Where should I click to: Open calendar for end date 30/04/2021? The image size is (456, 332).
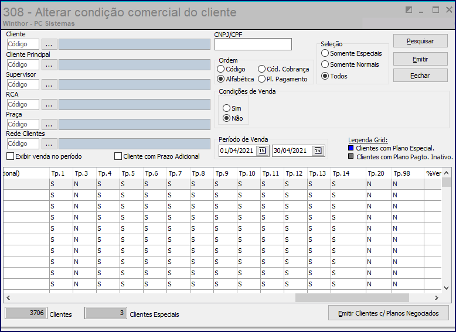click(318, 150)
